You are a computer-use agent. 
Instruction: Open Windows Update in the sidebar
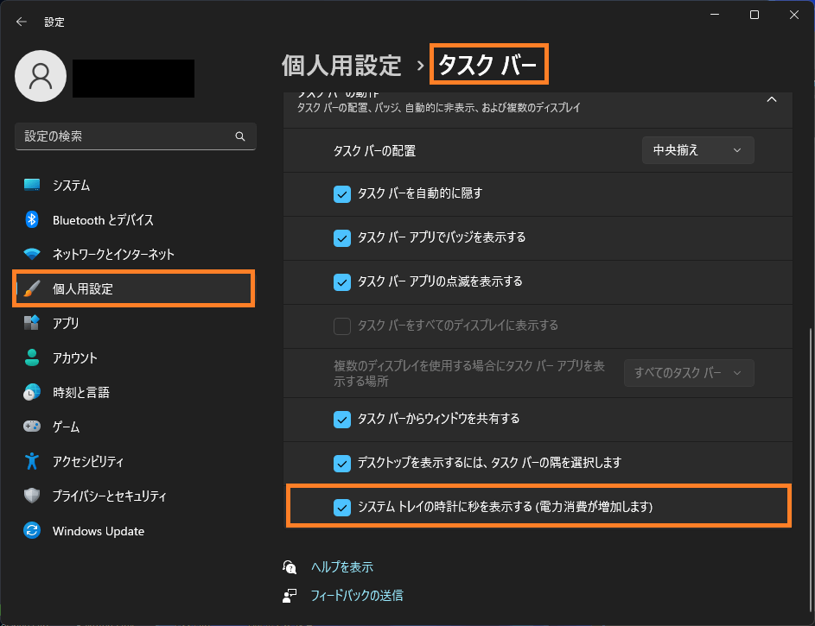click(134, 530)
